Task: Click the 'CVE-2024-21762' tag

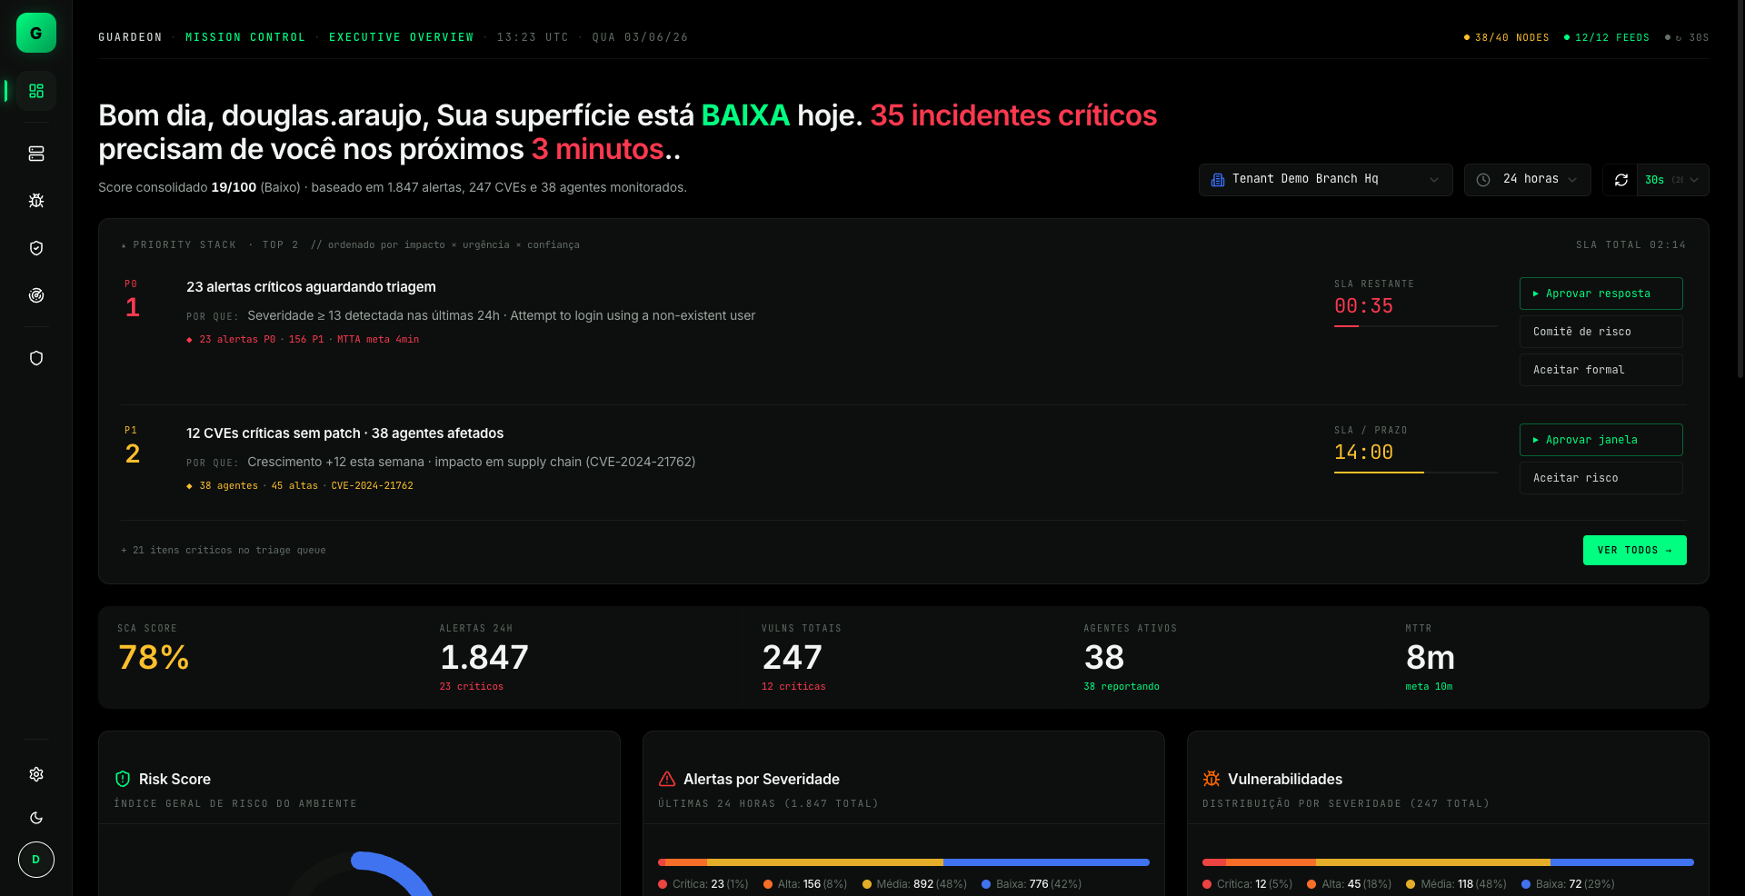Action: pos(372,486)
